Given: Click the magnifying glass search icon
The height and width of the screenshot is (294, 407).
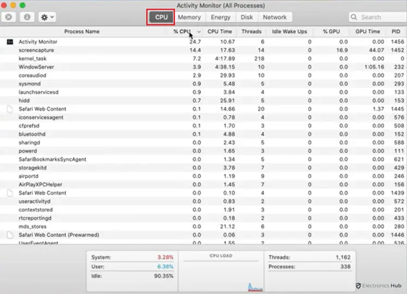Looking at the screenshot, I should click(354, 17).
